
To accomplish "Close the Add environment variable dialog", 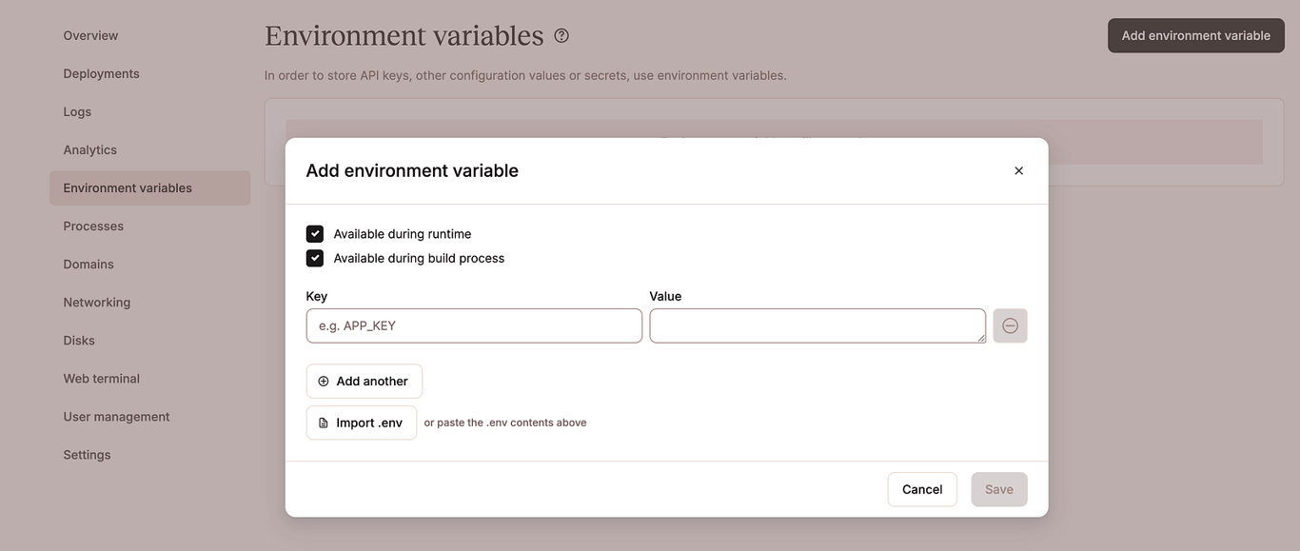I will click(1018, 171).
